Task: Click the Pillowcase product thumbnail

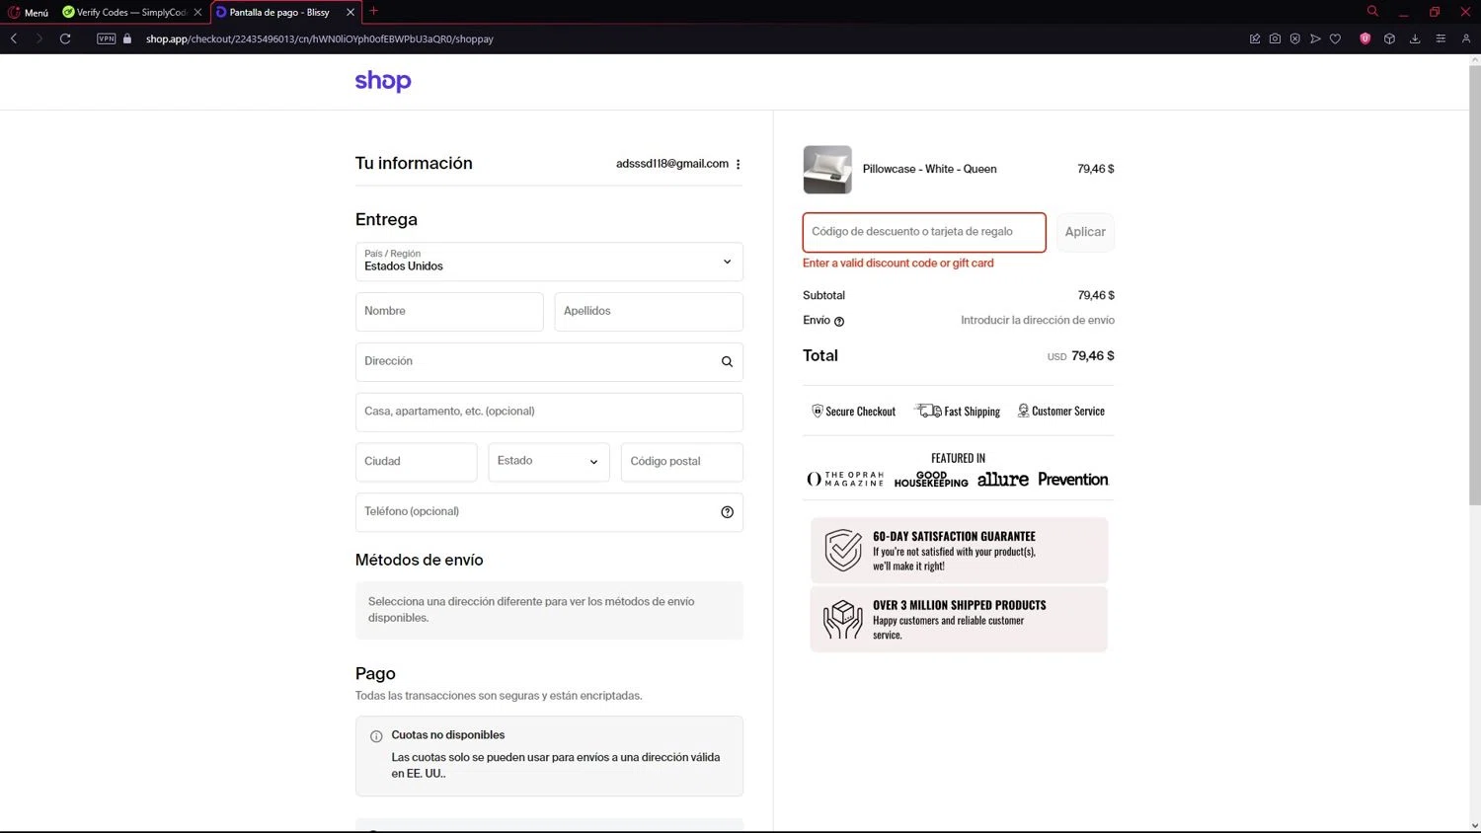Action: (x=827, y=170)
